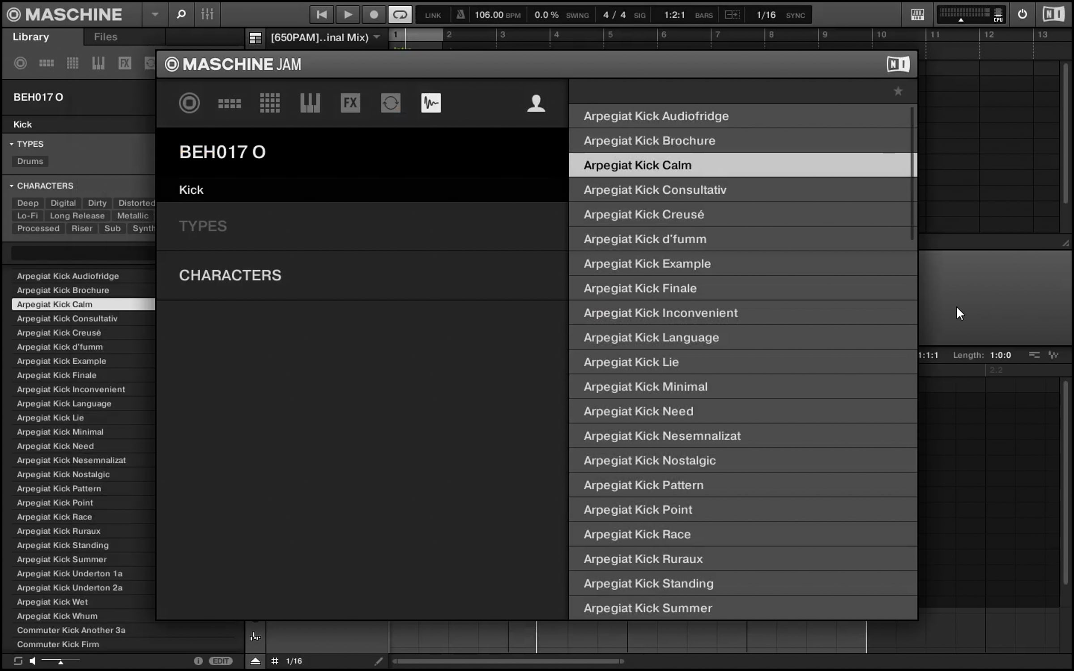Select Arpegiat Kick Nostalgic in Jam list
The width and height of the screenshot is (1074, 671).
pos(649,460)
